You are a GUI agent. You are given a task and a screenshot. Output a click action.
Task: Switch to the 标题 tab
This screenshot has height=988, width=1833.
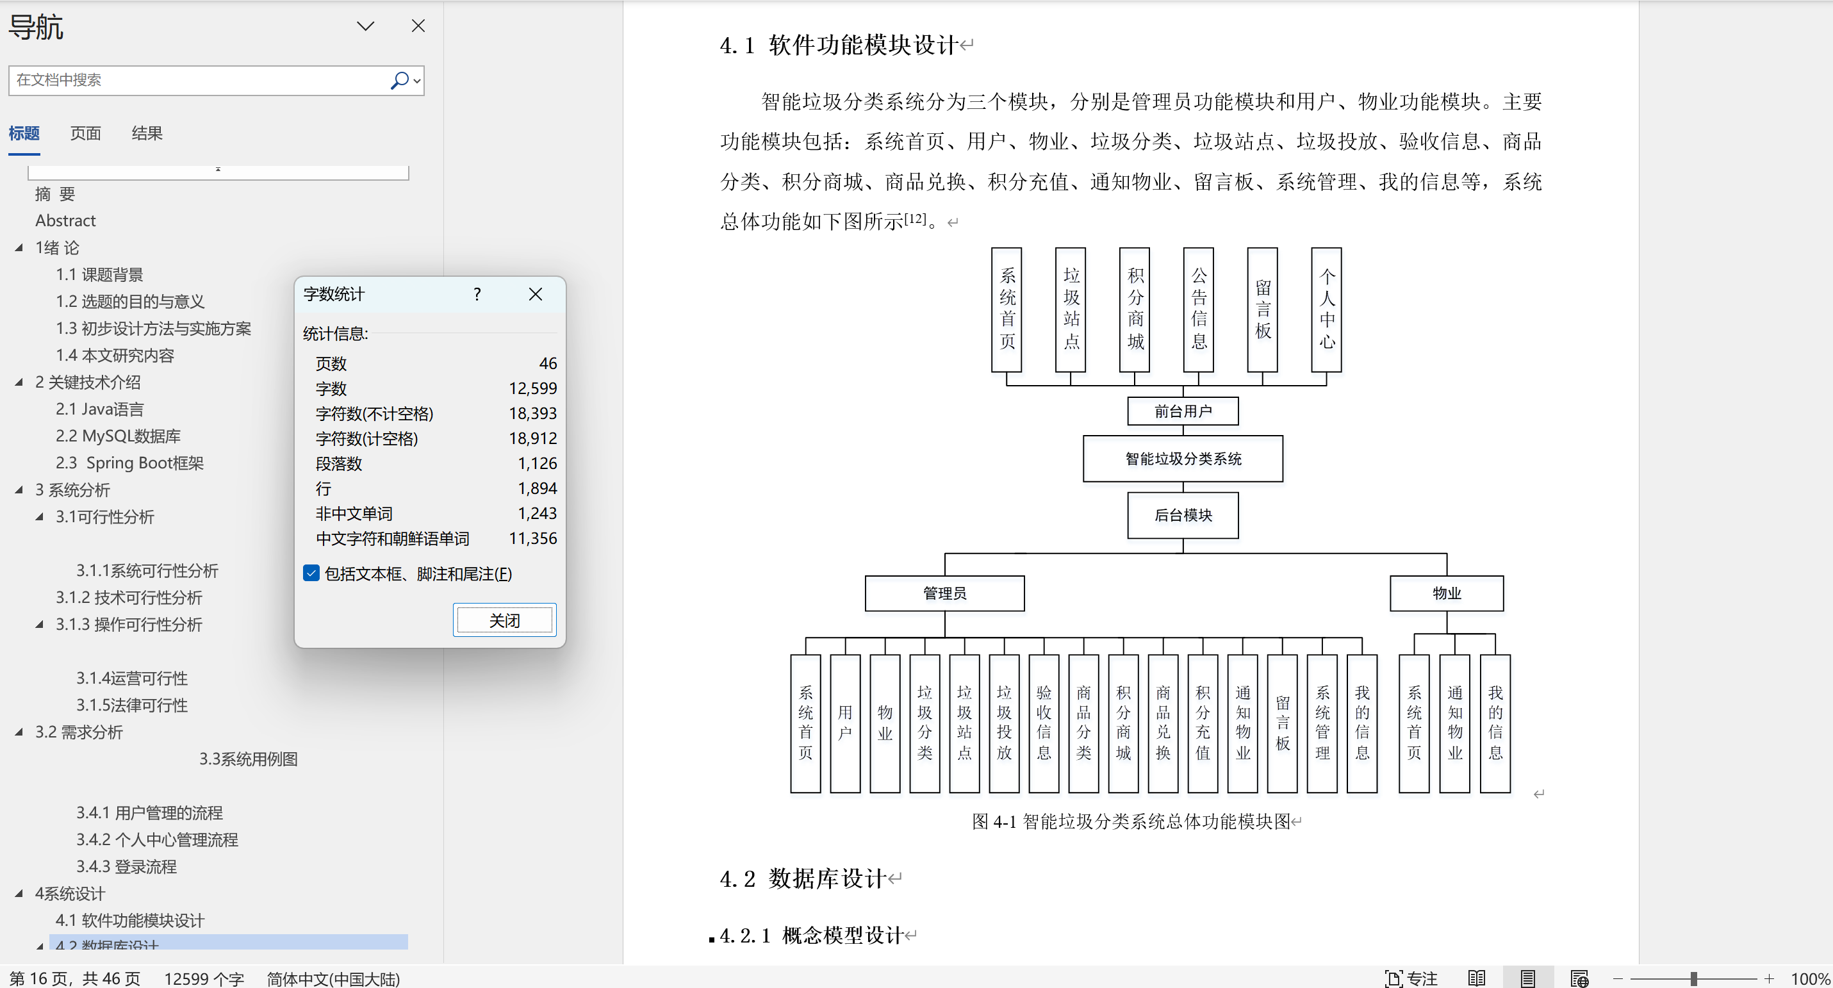click(x=24, y=133)
